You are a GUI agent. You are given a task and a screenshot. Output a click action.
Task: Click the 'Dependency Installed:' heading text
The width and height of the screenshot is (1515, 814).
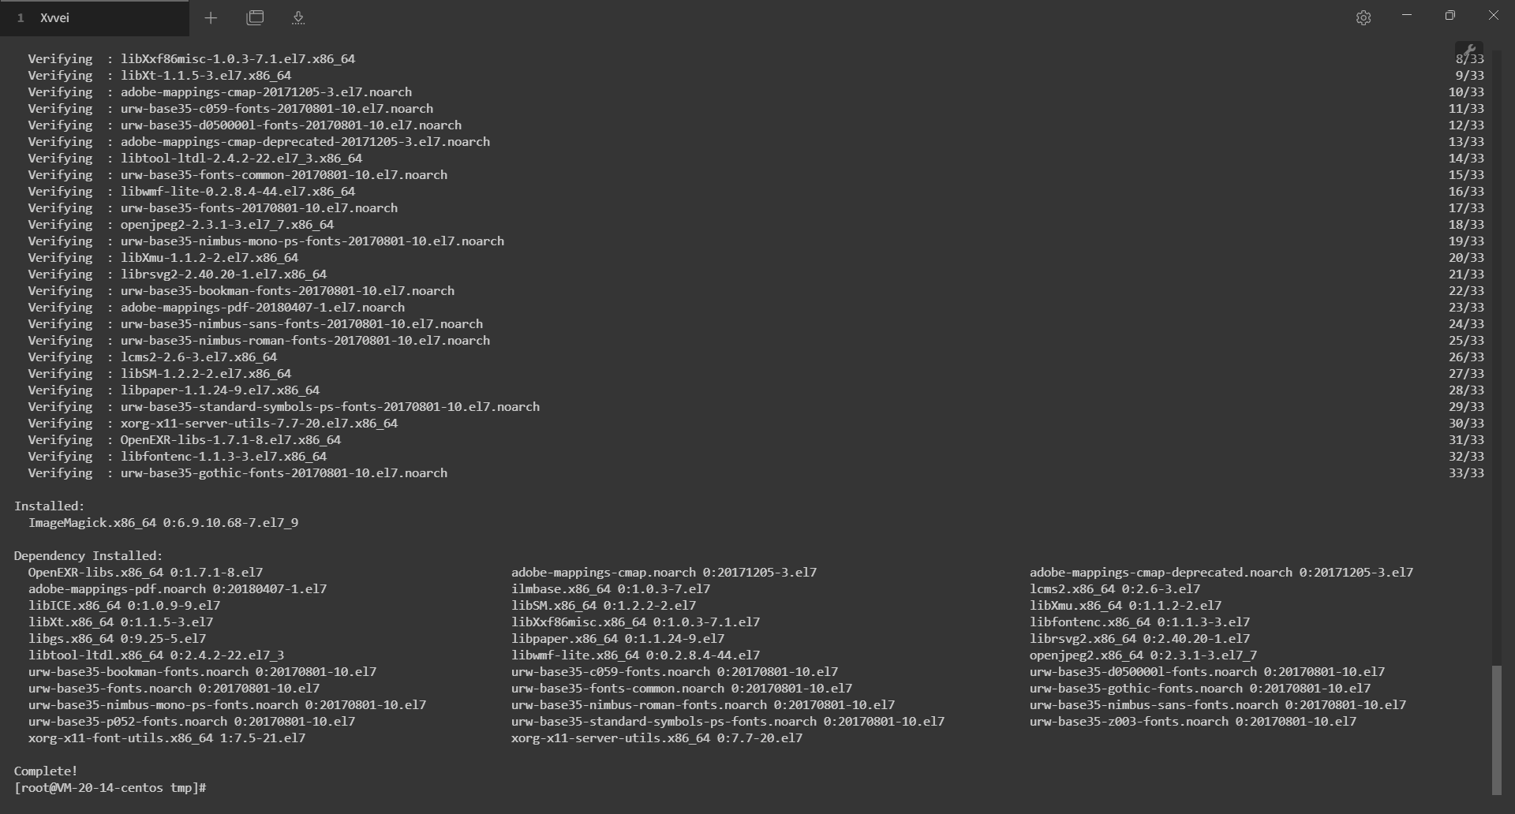88,555
